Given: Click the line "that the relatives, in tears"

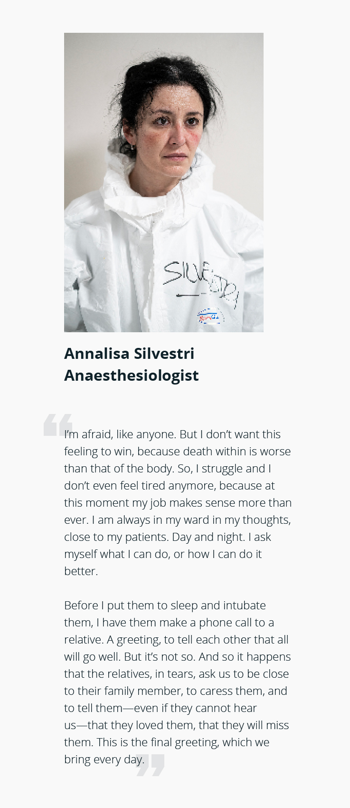Looking at the screenshot, I should click(177, 674).
